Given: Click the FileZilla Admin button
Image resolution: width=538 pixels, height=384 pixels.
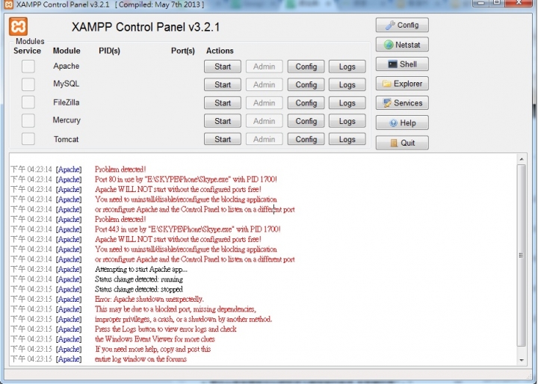Looking at the screenshot, I should (x=265, y=103).
